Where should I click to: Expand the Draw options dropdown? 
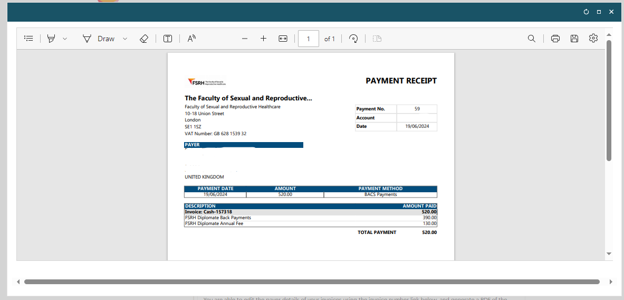click(125, 39)
